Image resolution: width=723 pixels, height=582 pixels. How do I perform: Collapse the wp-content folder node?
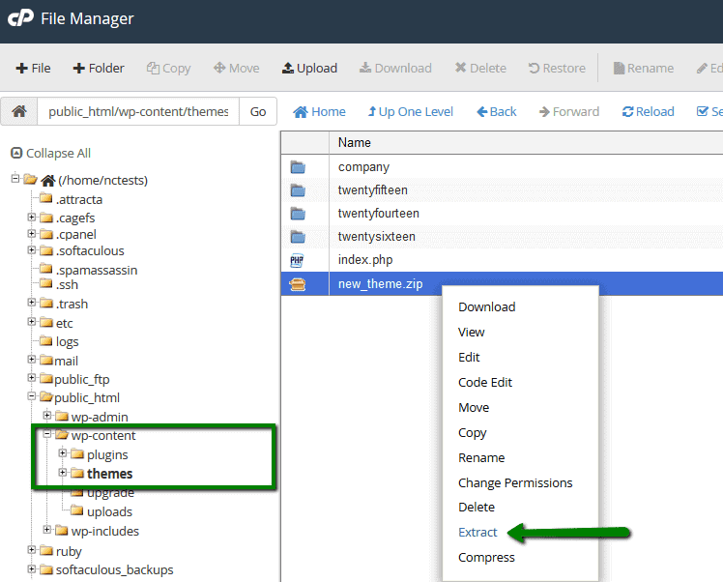pyautogui.click(x=47, y=435)
